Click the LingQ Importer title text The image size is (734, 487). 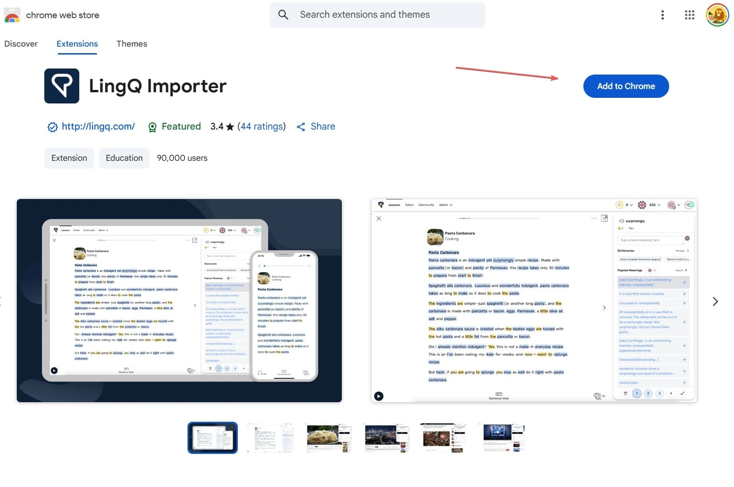click(x=158, y=86)
